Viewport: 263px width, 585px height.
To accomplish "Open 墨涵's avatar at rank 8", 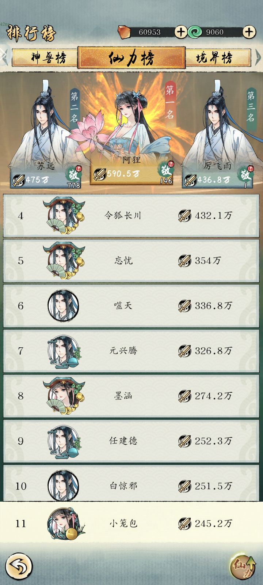I will click(x=64, y=396).
